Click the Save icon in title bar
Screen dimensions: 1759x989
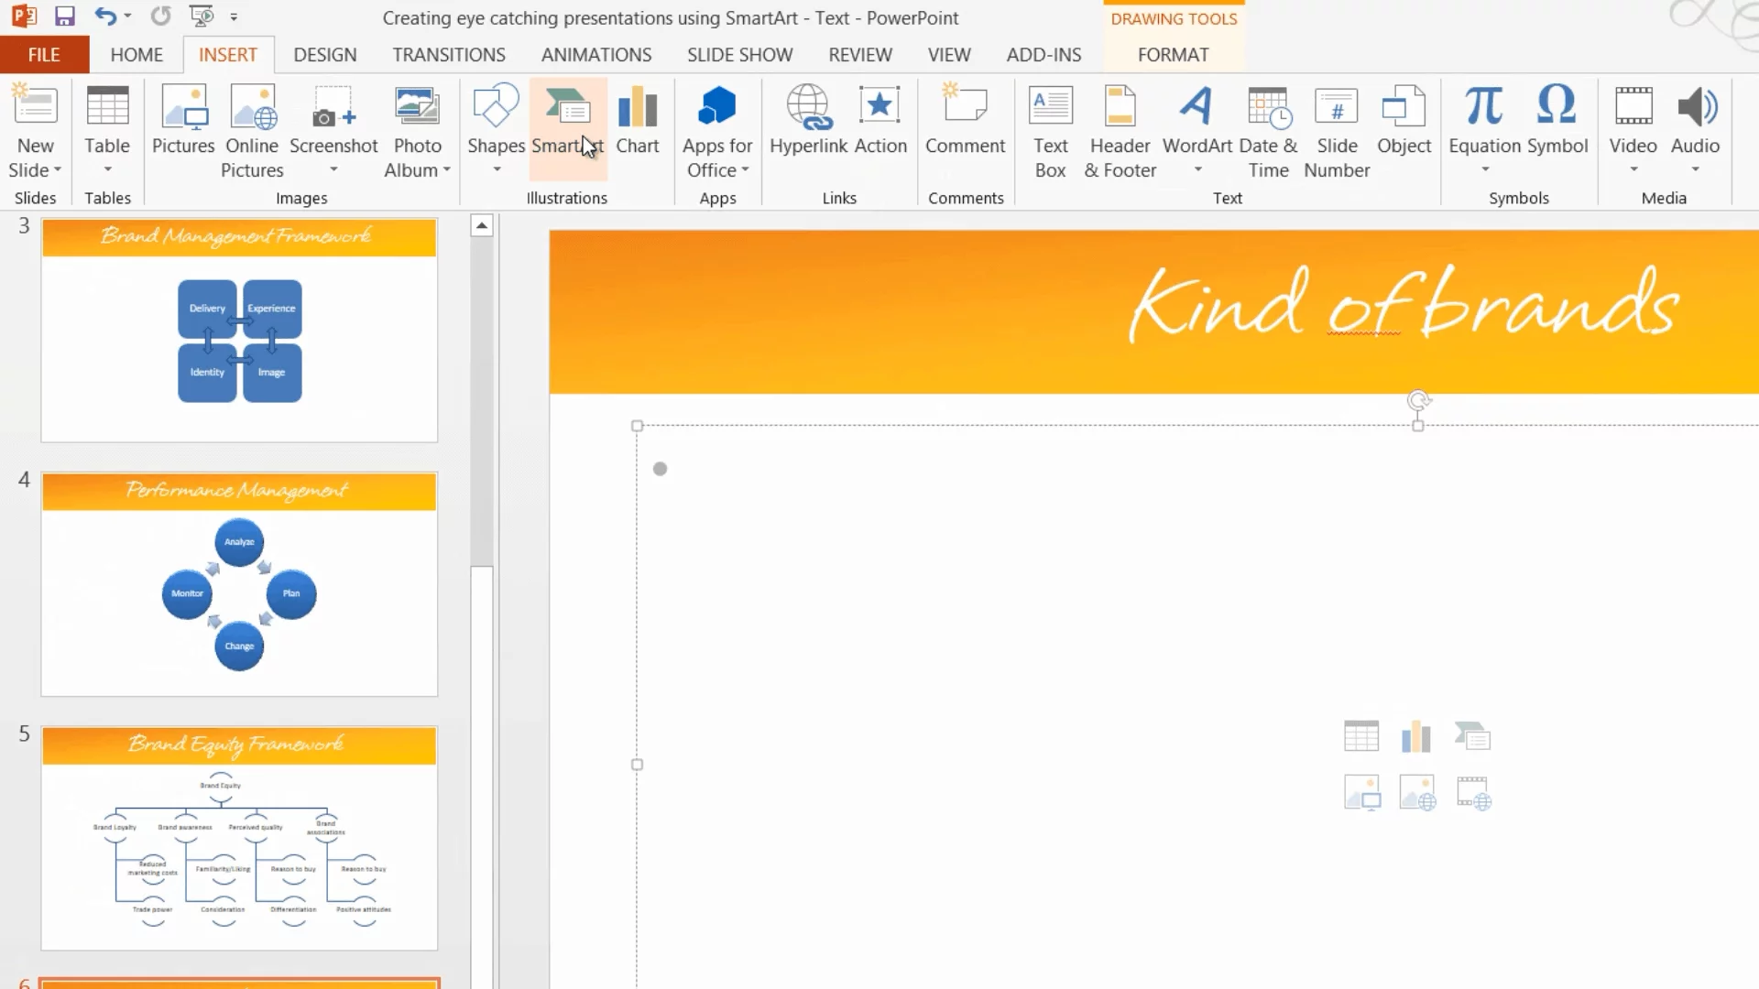(x=64, y=16)
